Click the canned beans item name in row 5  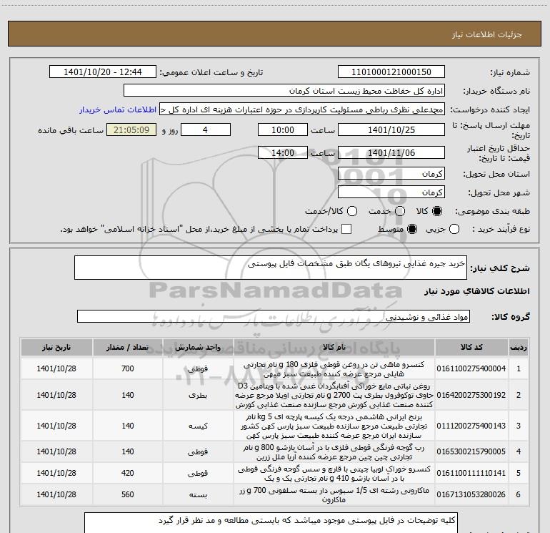tap(334, 474)
